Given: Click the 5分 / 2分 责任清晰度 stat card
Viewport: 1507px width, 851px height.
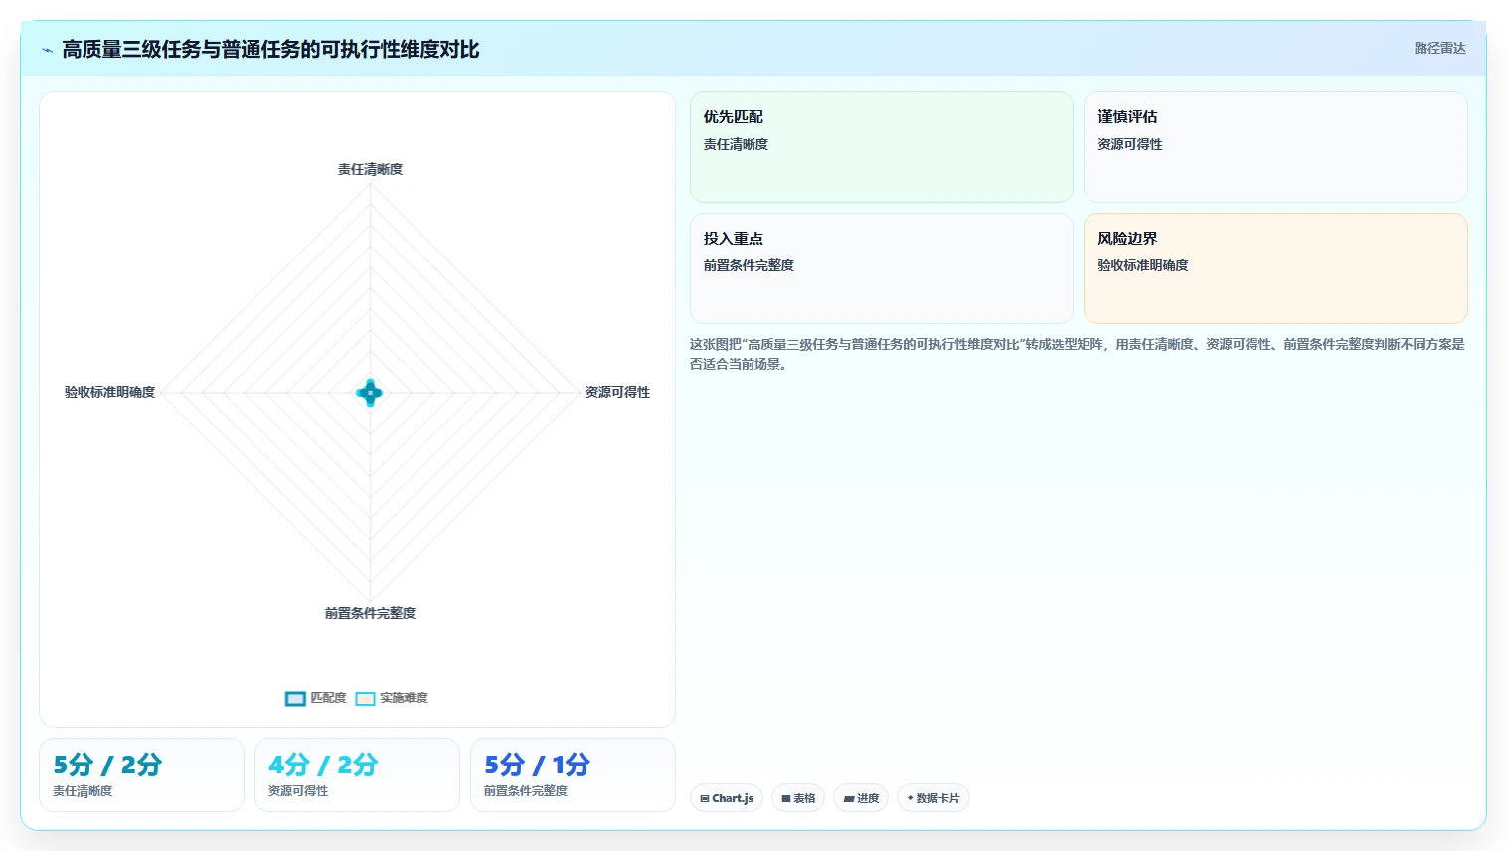Looking at the screenshot, I should [141, 774].
